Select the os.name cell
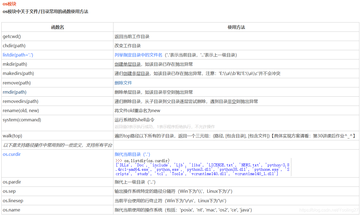 tap(58, 210)
